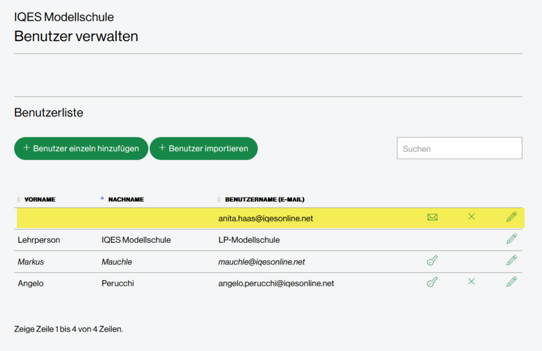Edit Angelo Perucchi with pencil icon
Viewport: 542px width, 351px height.
point(512,282)
